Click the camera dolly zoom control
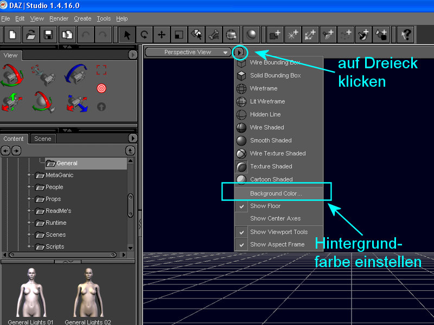The image size is (434, 325). point(44,76)
